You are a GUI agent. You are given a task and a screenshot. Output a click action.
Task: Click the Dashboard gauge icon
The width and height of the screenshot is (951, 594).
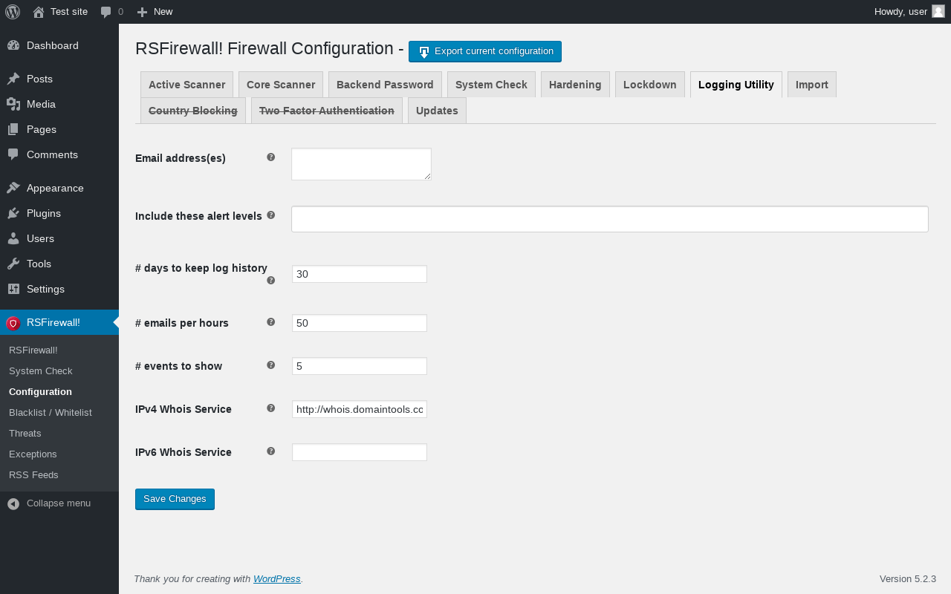[13, 45]
